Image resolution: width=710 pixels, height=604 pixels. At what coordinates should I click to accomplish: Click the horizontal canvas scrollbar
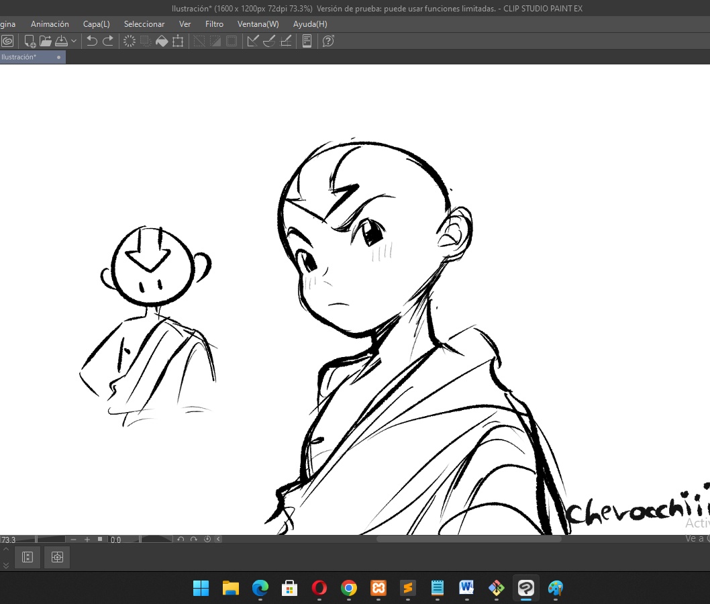[468, 540]
